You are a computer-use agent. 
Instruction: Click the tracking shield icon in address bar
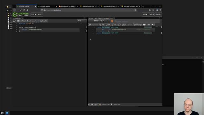[x=42, y=10]
